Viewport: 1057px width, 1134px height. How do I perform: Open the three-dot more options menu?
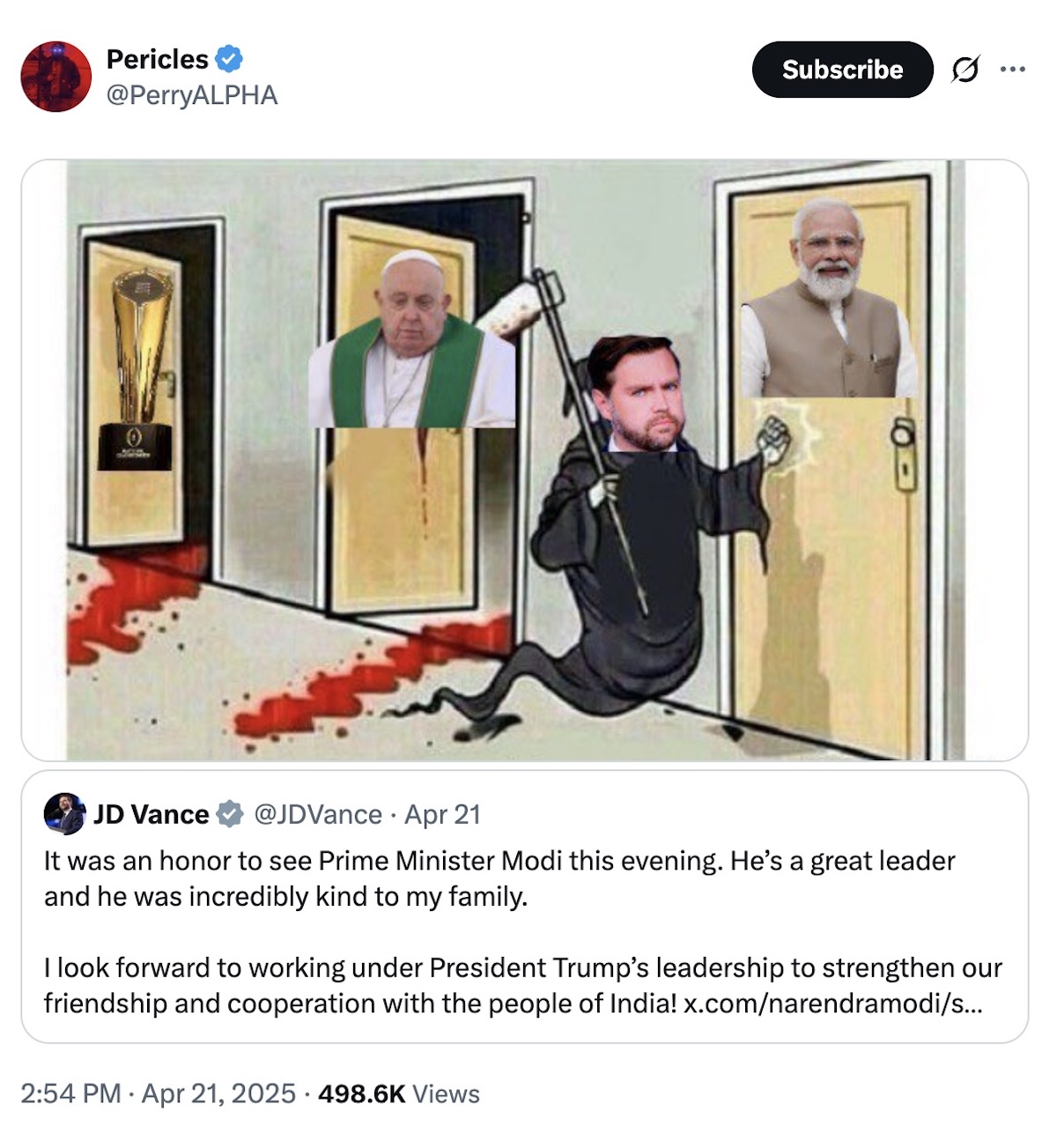[x=1013, y=70]
